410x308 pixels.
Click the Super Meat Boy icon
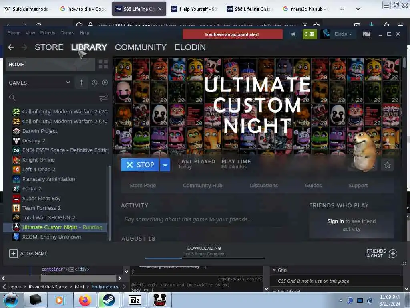[x=16, y=198]
